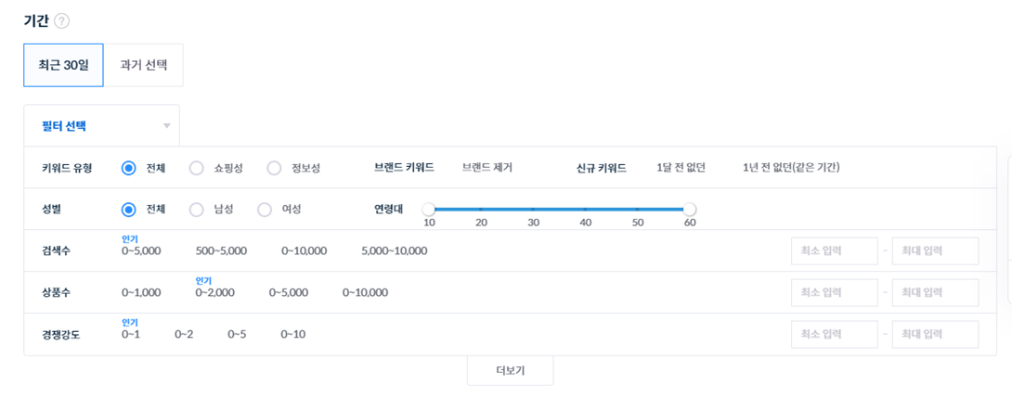Click the 경쟁강도 최소 입력 field

[834, 335]
